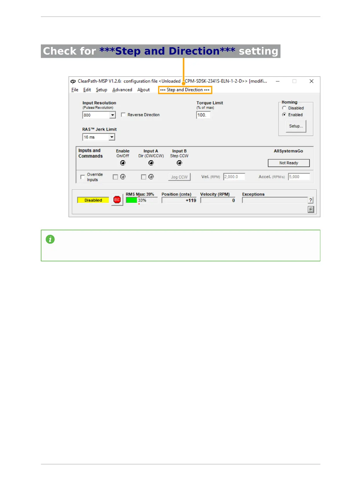Click the Velocity RPM readout field

tap(218, 200)
